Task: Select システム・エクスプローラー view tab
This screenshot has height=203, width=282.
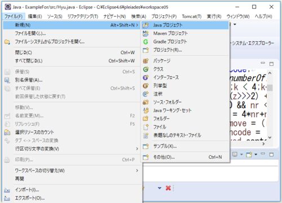Action: tap(253, 43)
